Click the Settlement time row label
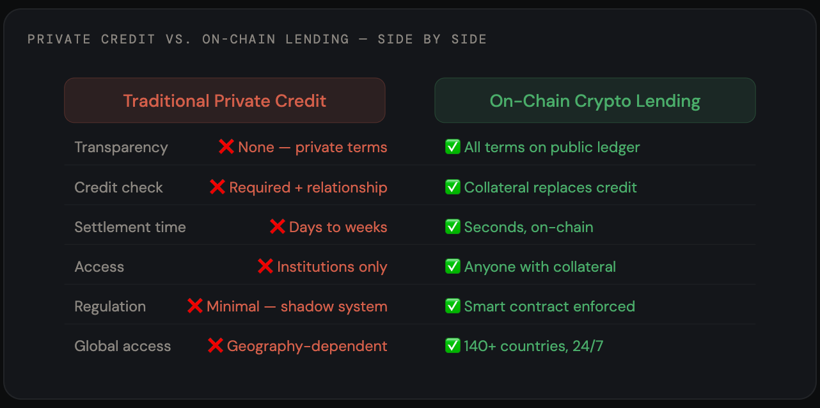The height and width of the screenshot is (408, 820). pyautogui.click(x=130, y=226)
